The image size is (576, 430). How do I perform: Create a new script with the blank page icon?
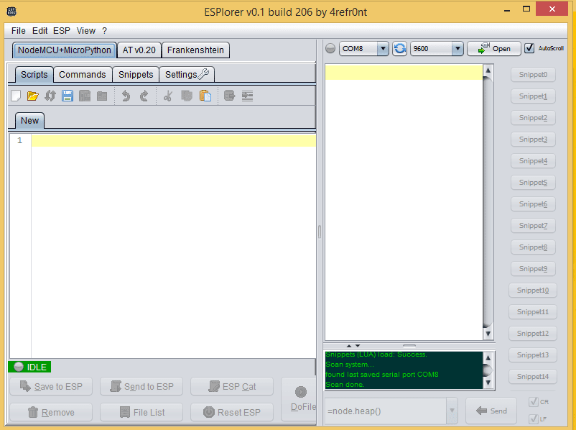[x=15, y=96]
